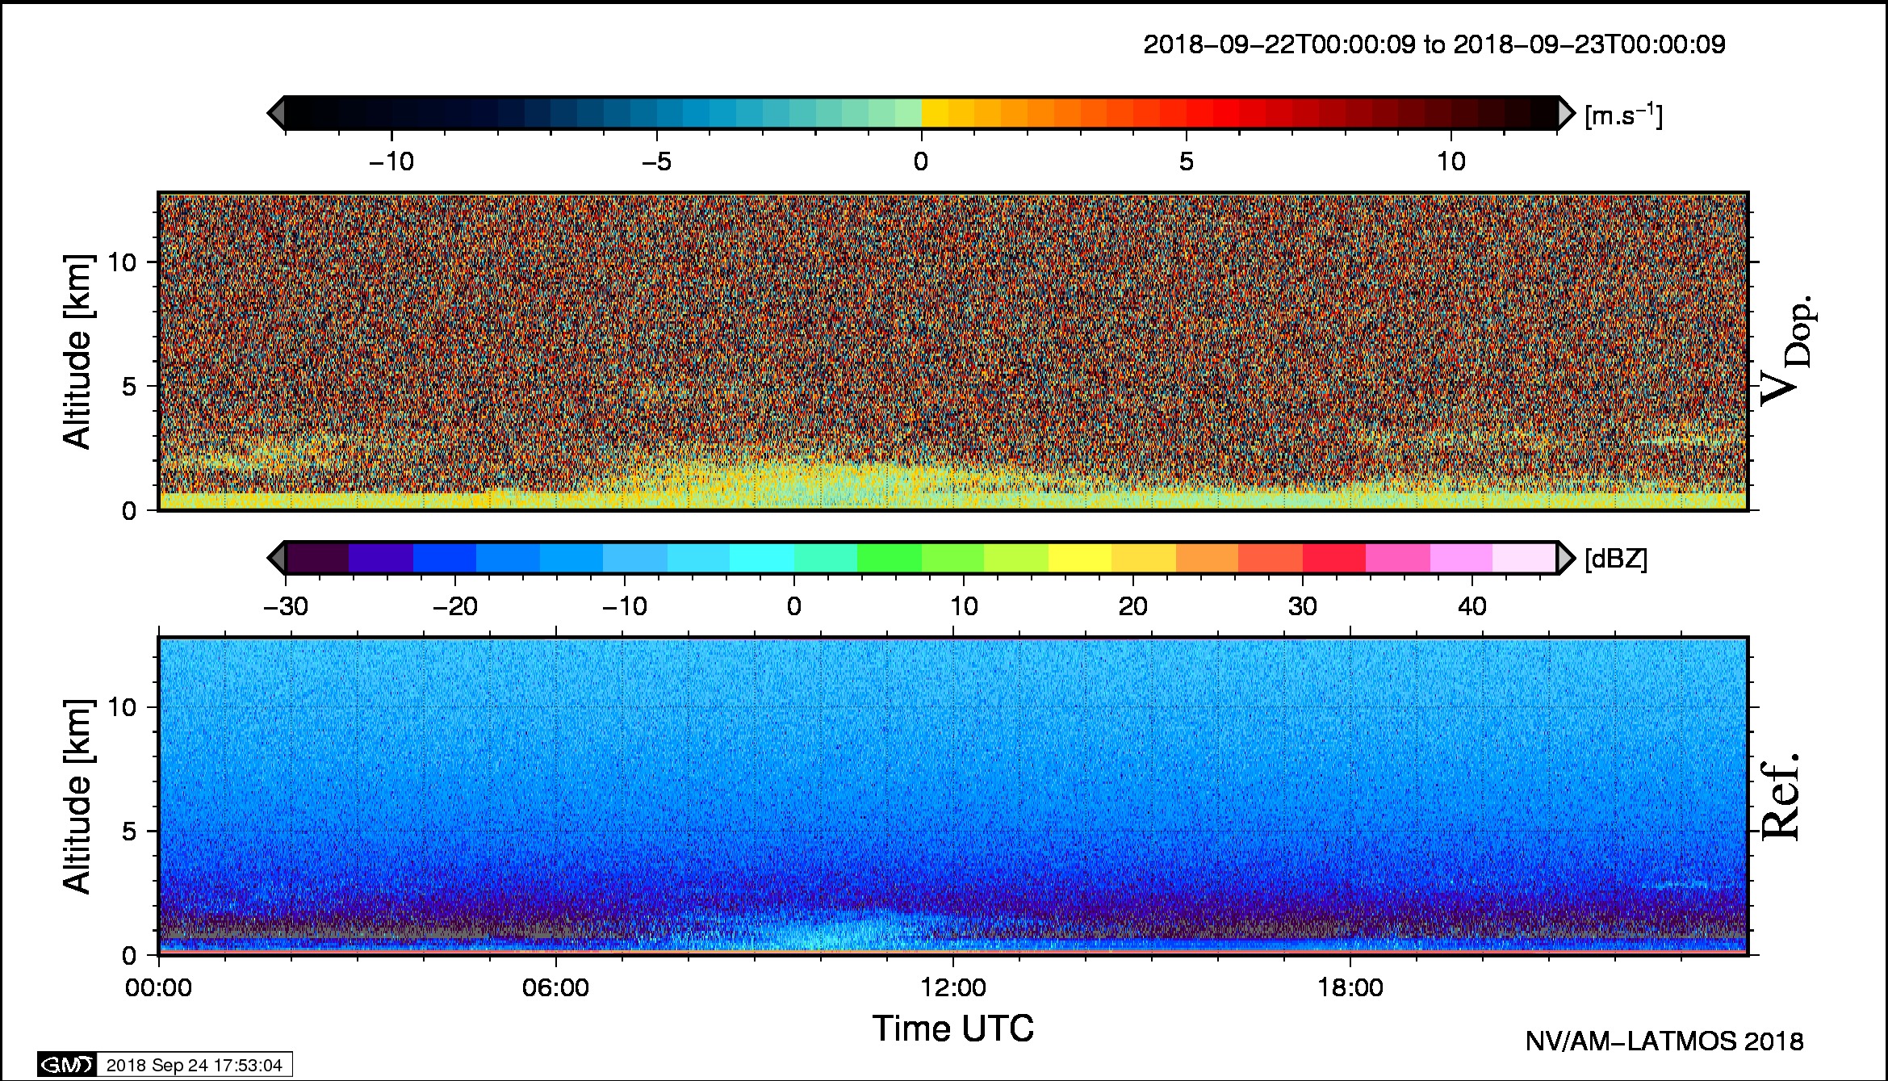
Task: Click left arrow of dBZ colorbar
Action: pyautogui.click(x=276, y=558)
